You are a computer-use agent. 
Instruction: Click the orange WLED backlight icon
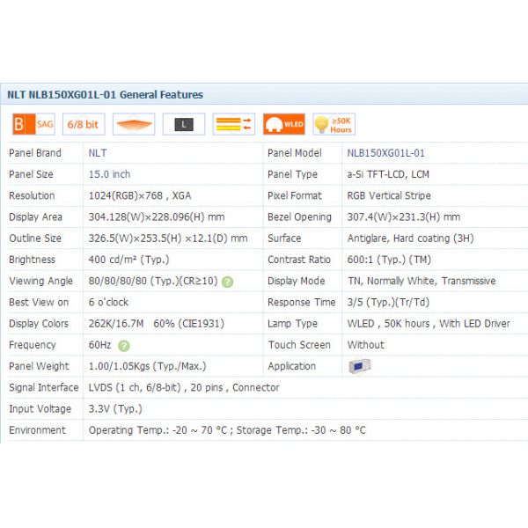click(x=283, y=124)
